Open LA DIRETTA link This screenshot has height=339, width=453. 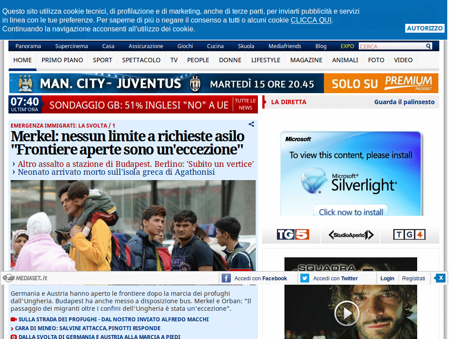[288, 102]
